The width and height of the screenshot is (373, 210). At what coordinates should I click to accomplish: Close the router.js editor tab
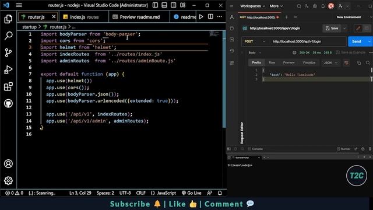pyautogui.click(x=54, y=17)
